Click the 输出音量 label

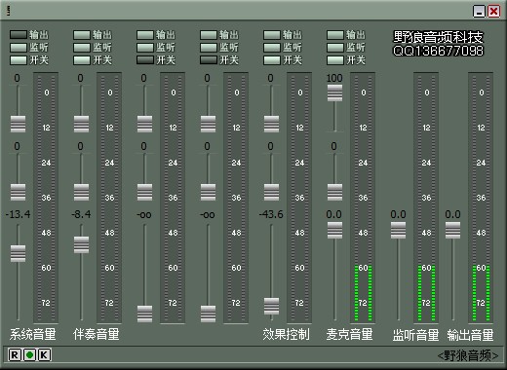coord(470,335)
